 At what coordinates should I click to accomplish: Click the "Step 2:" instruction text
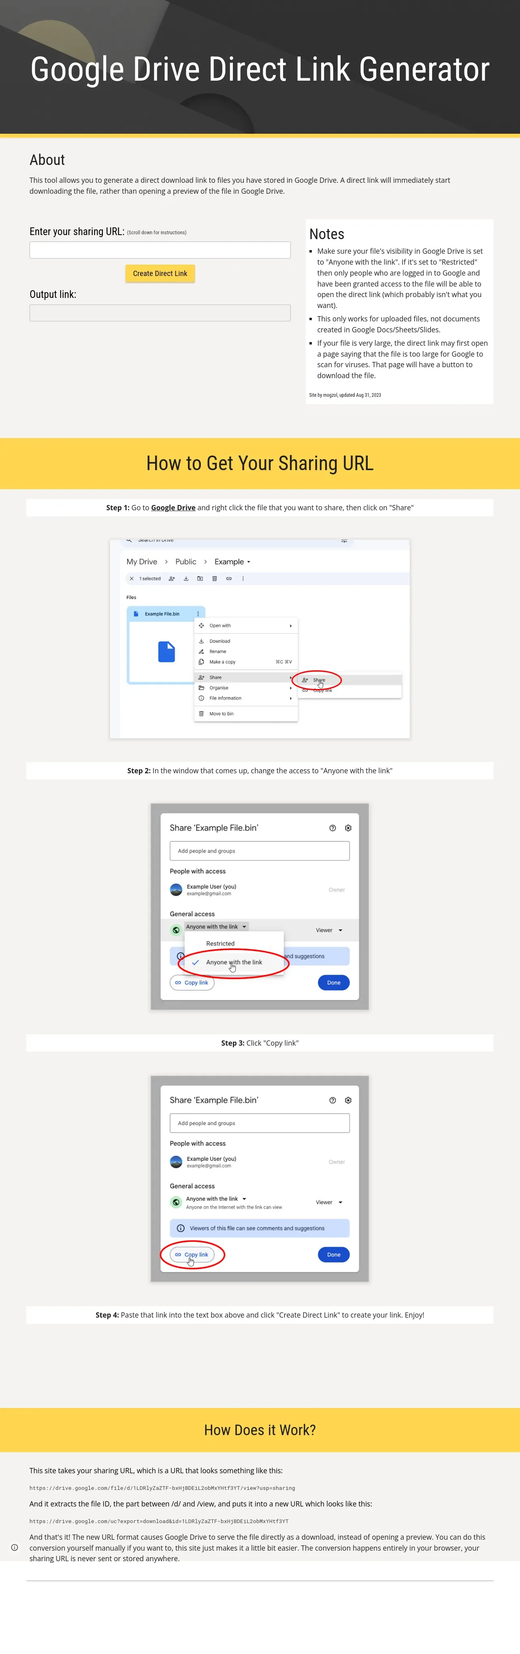click(x=260, y=770)
